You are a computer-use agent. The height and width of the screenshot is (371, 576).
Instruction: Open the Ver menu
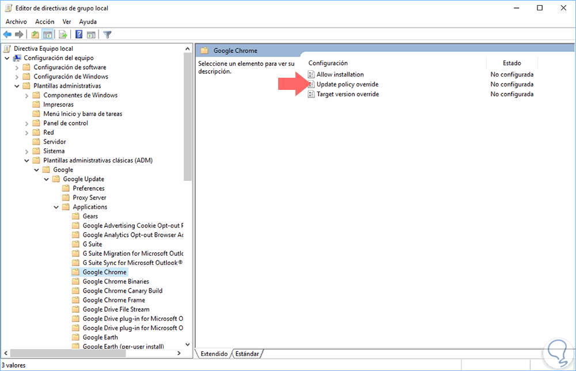(x=66, y=22)
